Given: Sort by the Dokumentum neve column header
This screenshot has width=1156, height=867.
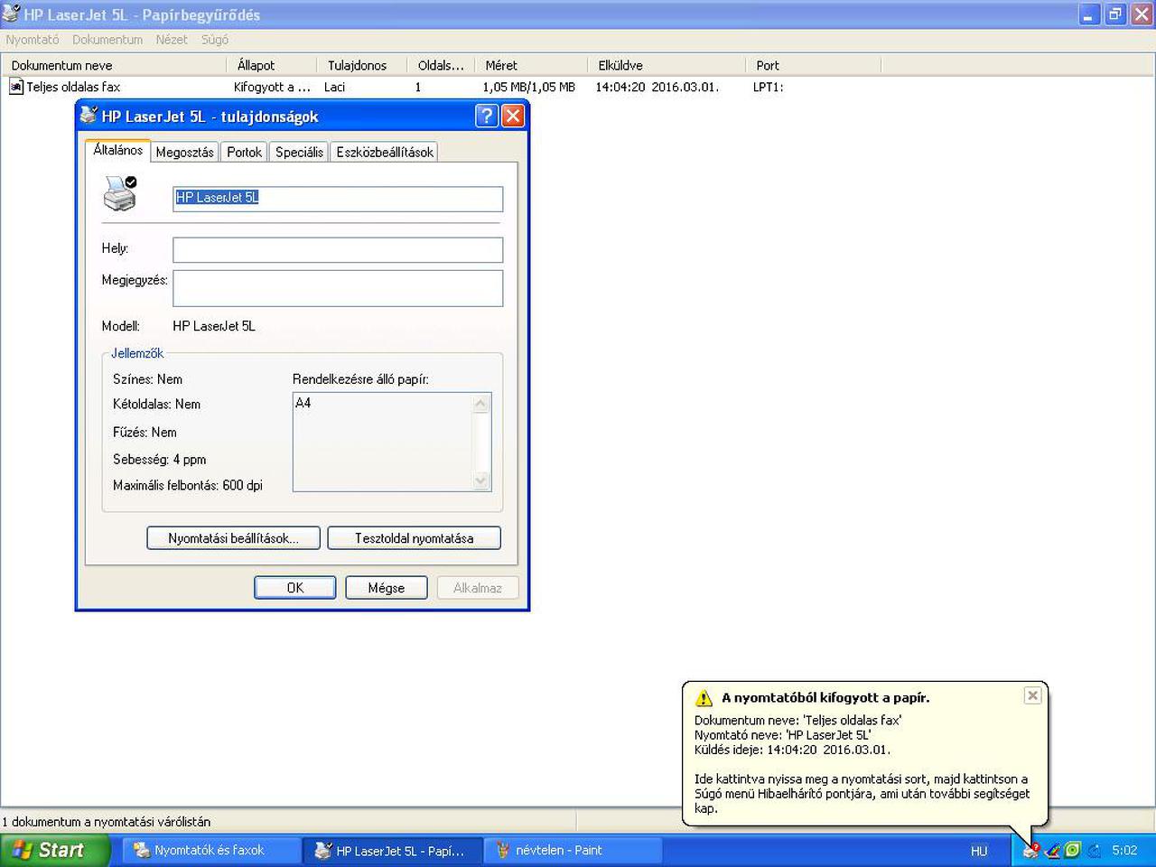Looking at the screenshot, I should (x=113, y=65).
